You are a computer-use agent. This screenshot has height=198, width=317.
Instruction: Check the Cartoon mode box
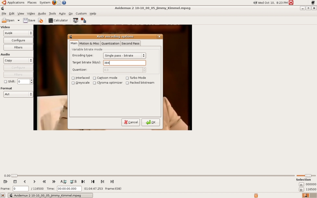pos(95,78)
